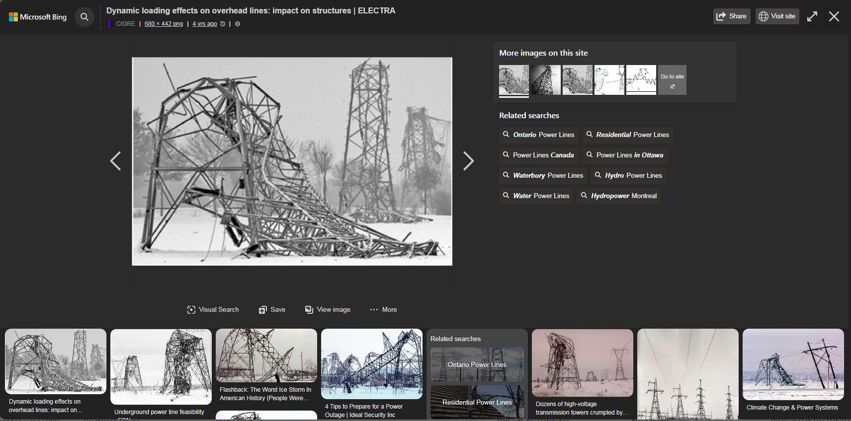Click the image info circle icon in header

(238, 24)
